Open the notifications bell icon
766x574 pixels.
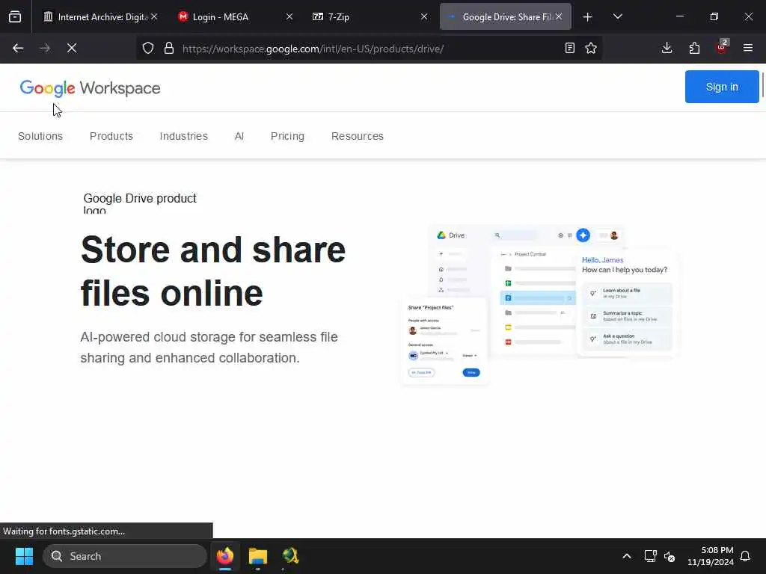coord(745,556)
